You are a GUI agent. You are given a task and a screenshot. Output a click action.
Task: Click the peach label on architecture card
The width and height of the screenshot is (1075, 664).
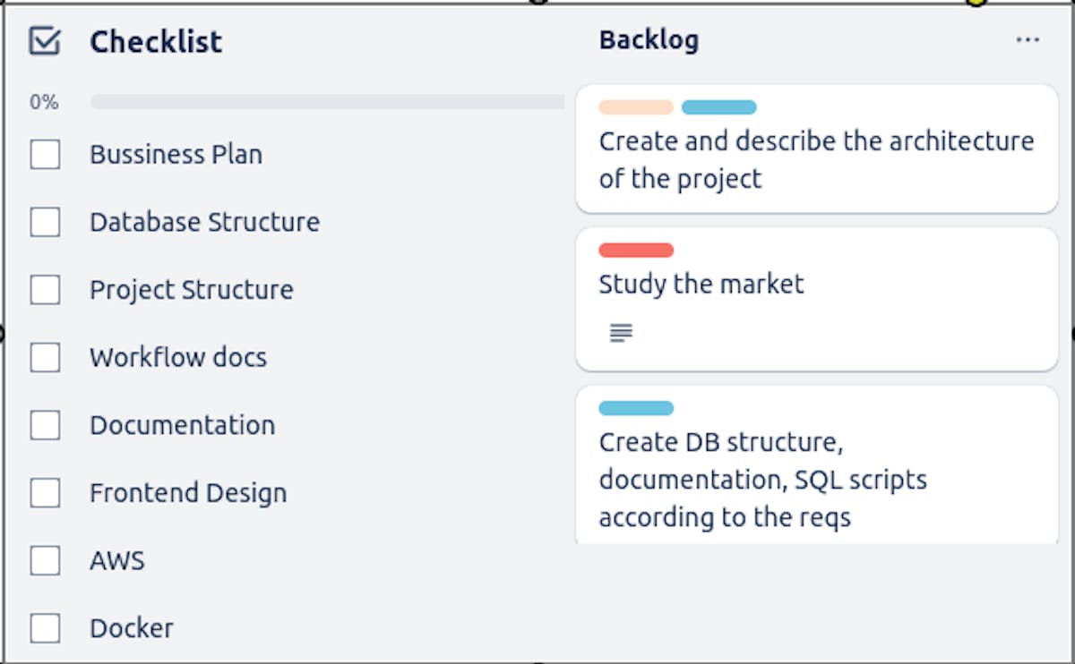pyautogui.click(x=636, y=107)
